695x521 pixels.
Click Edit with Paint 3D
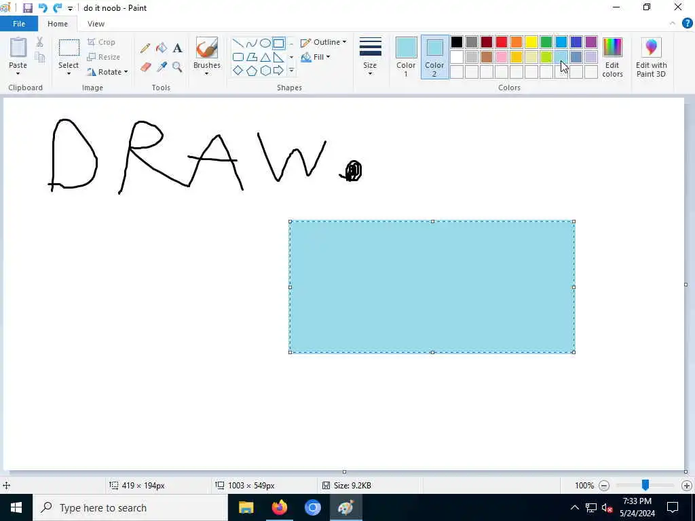[651, 58]
